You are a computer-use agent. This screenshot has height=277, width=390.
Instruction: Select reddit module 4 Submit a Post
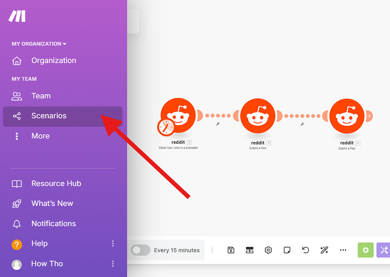pyautogui.click(x=347, y=116)
